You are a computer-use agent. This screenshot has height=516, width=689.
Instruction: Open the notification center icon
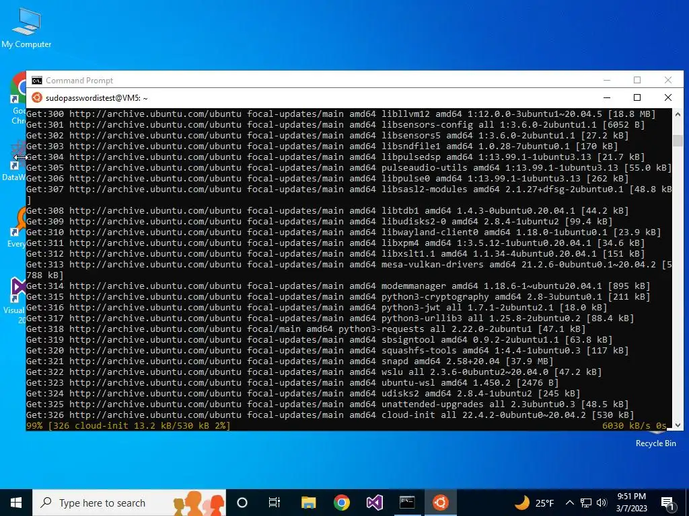point(667,503)
